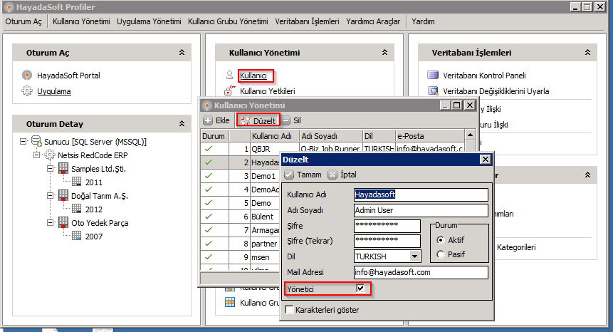Image resolution: width=613 pixels, height=332 pixels.
Task: Click the Samples Ltd.Şti. company icon
Action: tap(63, 169)
